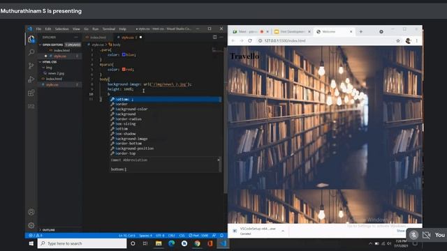Reload the page in Chrome
Image resolution: width=447 pixels, height=251 pixels.
(x=250, y=40)
